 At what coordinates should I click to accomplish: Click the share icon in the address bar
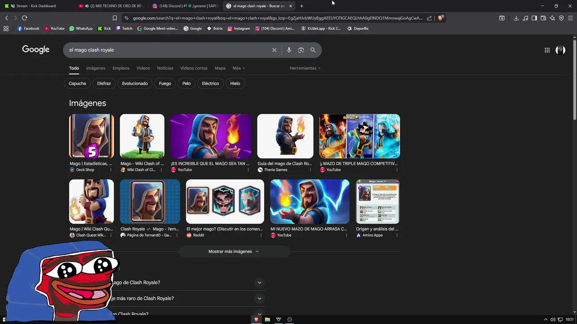pyautogui.click(x=429, y=18)
